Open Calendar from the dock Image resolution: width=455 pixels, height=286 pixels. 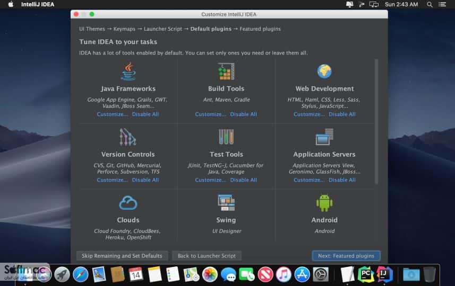tap(136, 274)
